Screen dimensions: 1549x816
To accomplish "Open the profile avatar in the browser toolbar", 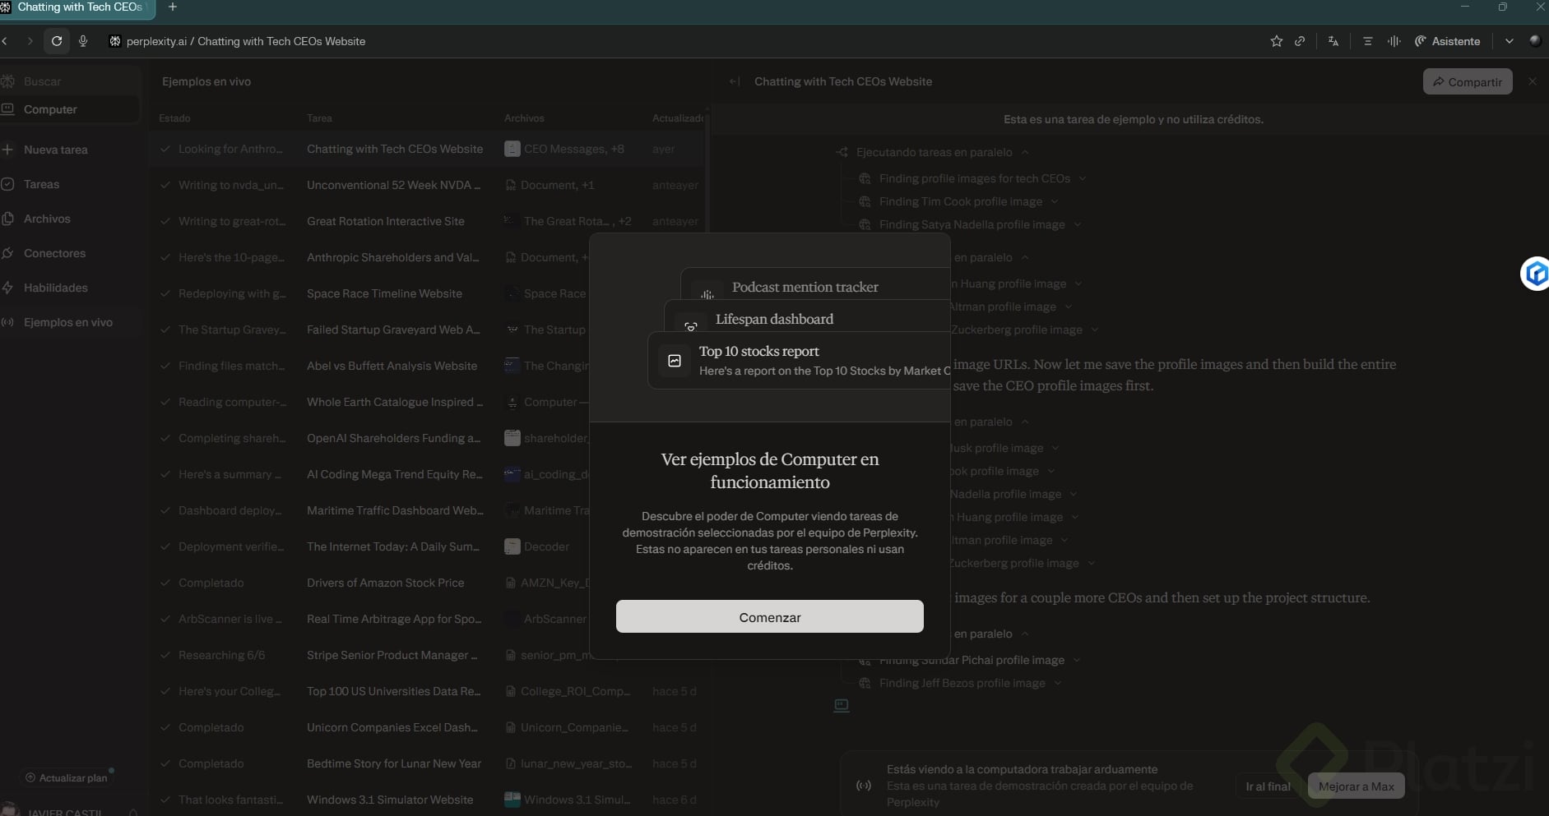I will coord(1535,41).
